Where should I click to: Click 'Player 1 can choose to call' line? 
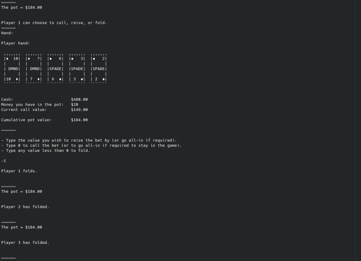coord(54,23)
